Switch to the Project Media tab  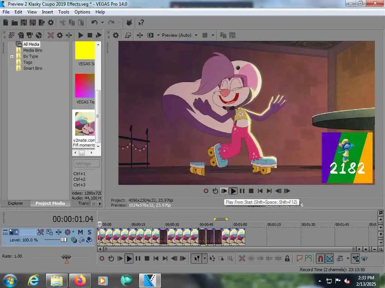coord(50,203)
